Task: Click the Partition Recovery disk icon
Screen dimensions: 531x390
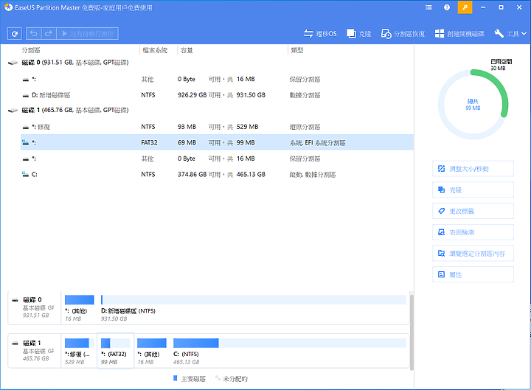Action: click(386, 33)
